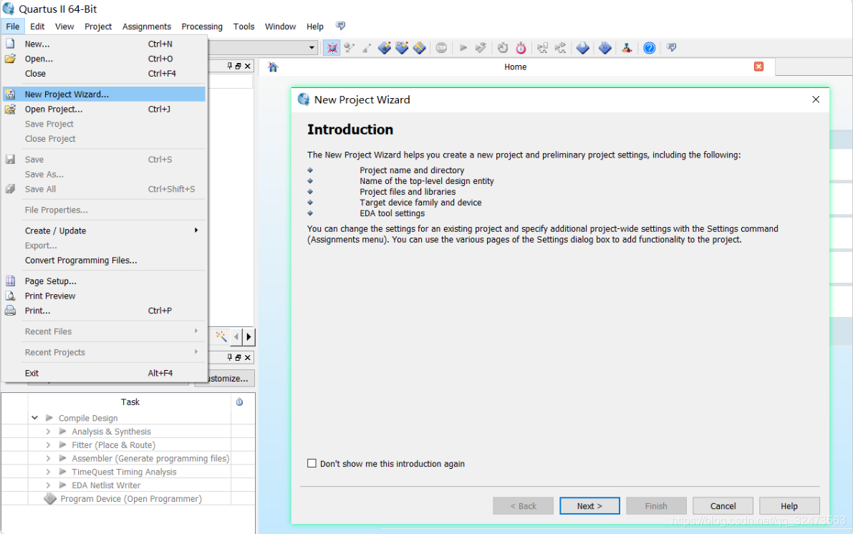Choose Page Setup... from File menu
853x534 pixels.
(105, 281)
